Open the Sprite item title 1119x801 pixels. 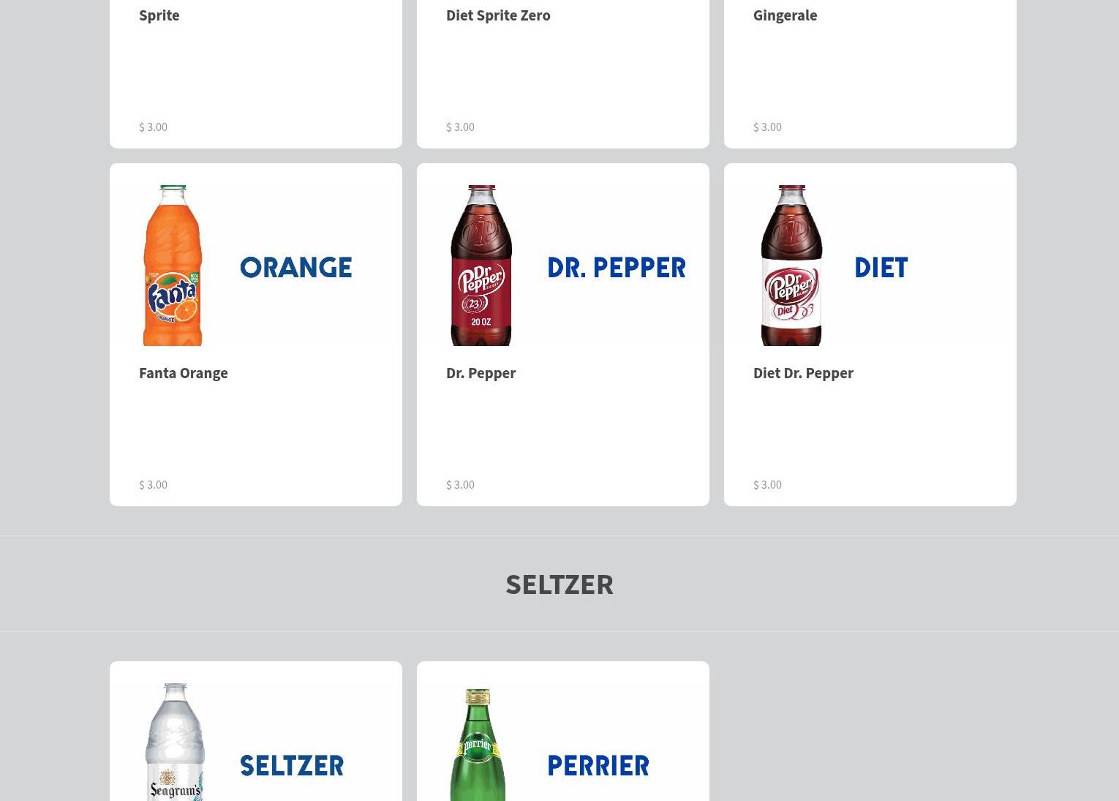click(x=159, y=15)
